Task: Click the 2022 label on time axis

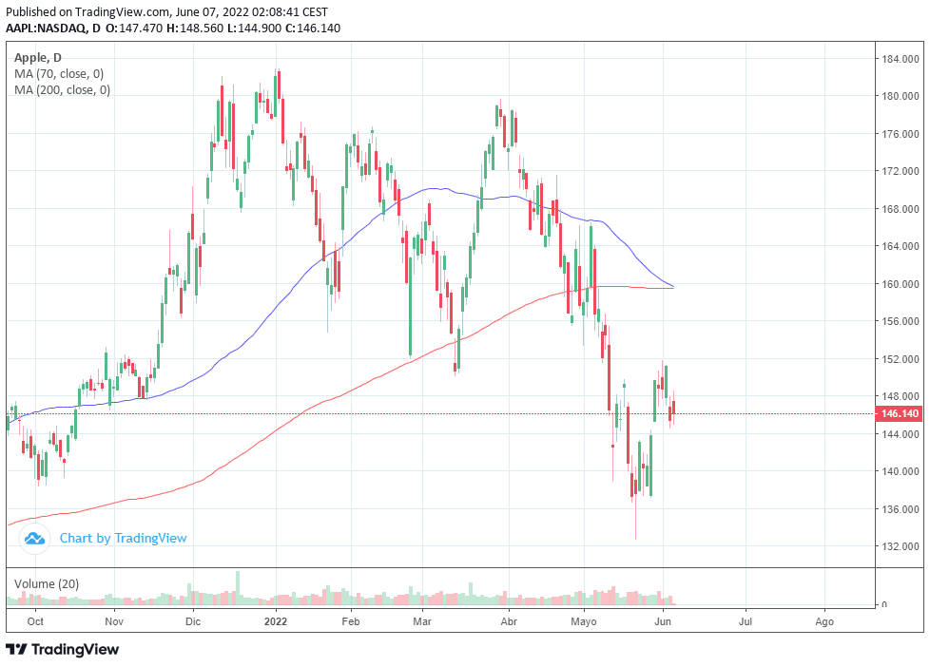Action: click(x=276, y=621)
